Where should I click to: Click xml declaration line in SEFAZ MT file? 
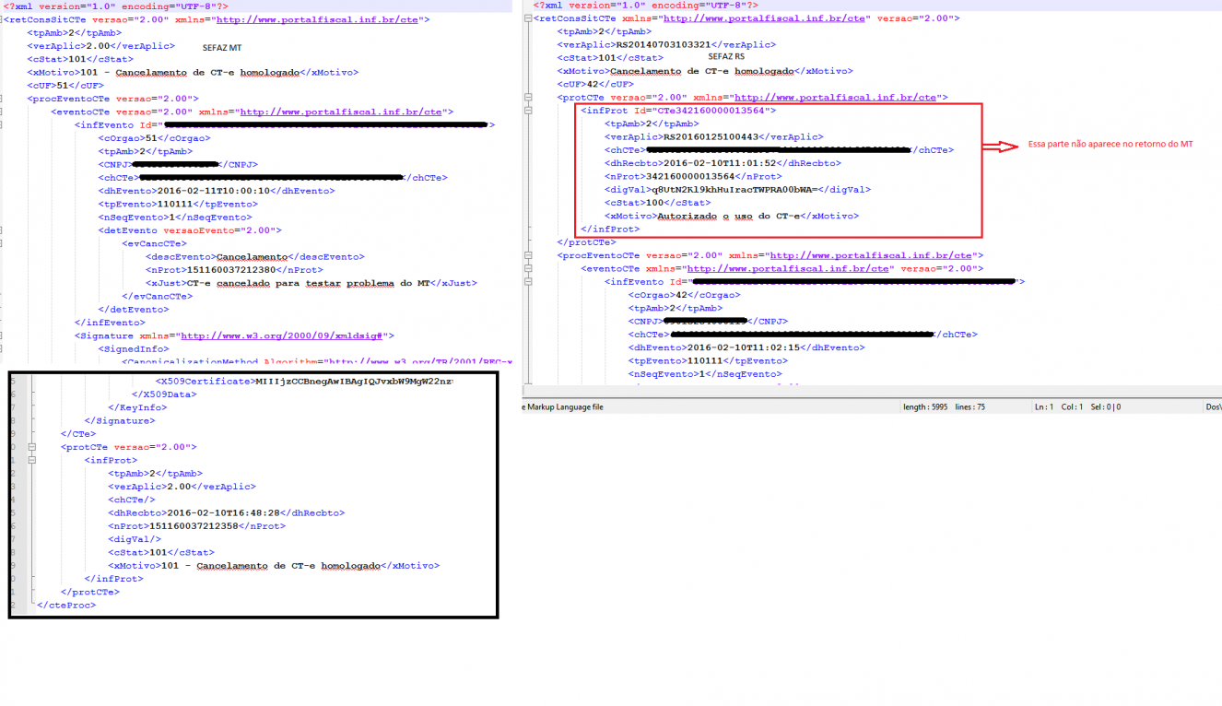114,6
